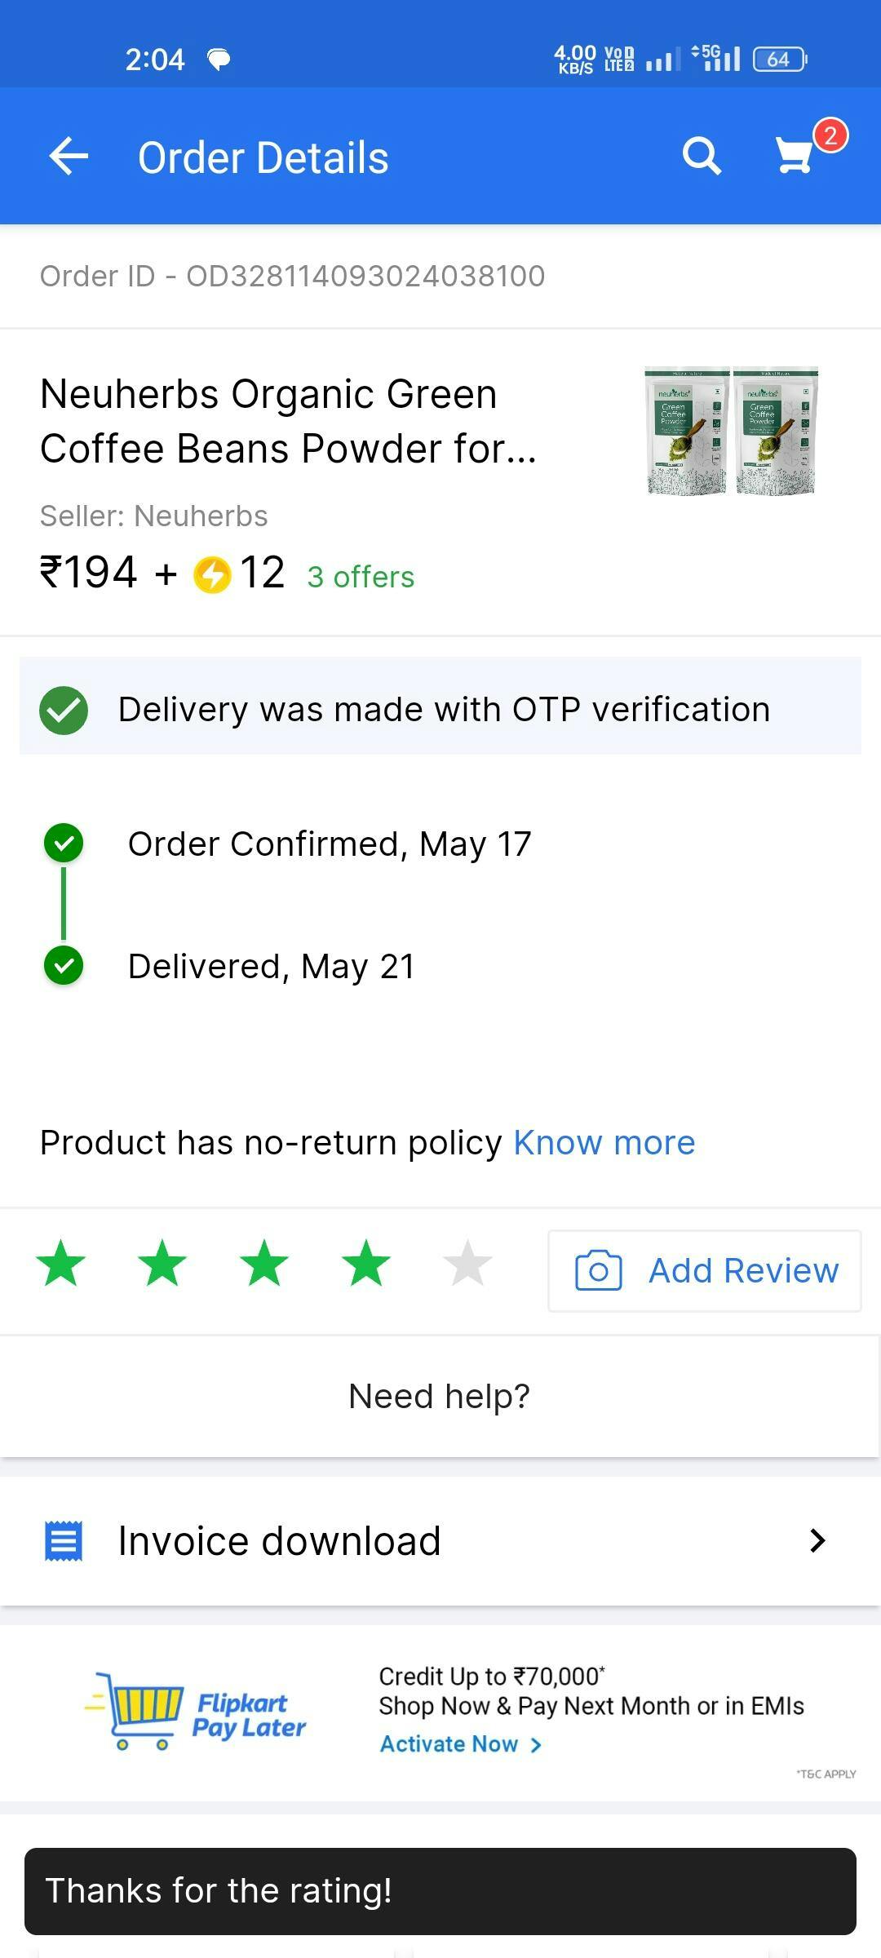Tap Activate Now arrow link
This screenshot has width=881, height=1958.
tap(460, 1744)
